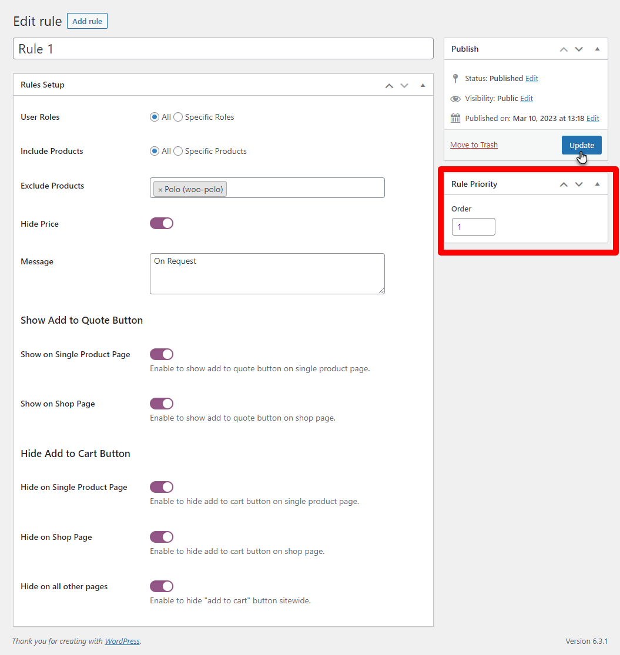Toggle the Rule Priority panel triangle
The image size is (620, 655).
pos(597,184)
